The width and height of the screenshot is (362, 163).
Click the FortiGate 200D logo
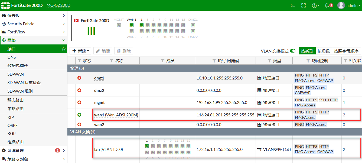(x=22, y=5)
